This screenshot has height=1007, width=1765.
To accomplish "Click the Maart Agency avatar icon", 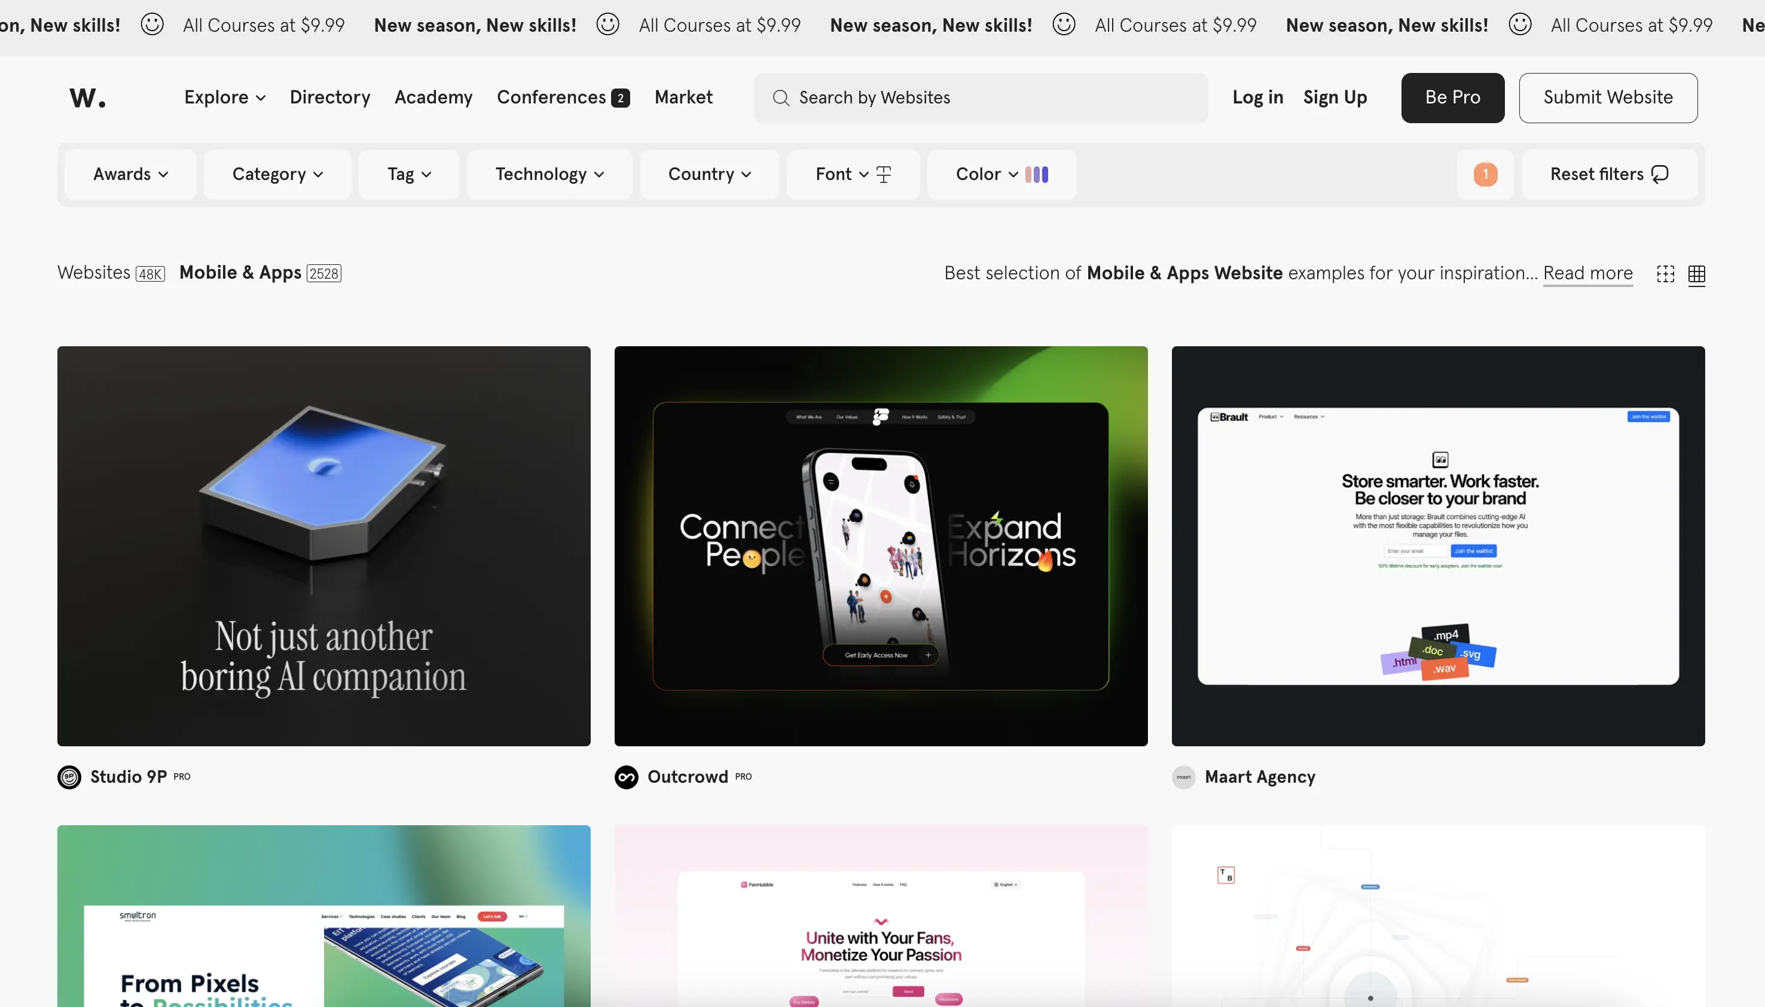I will click(1184, 777).
